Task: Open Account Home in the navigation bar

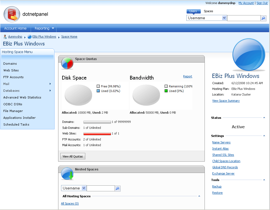Action: [15, 28]
